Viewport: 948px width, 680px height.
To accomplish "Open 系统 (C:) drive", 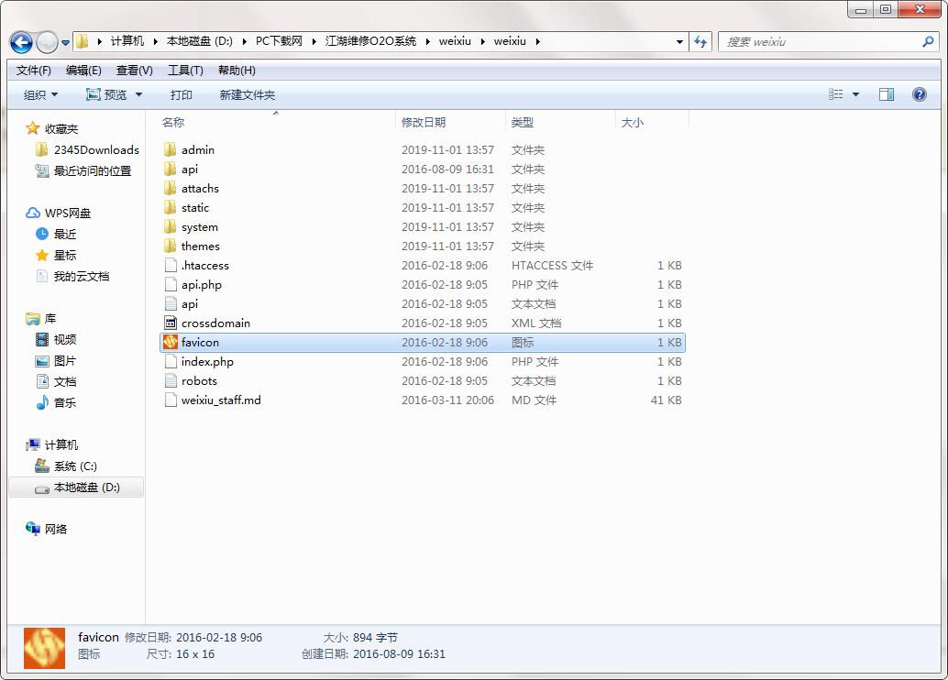I will pos(75,466).
